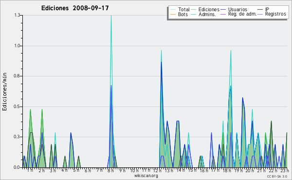Click the '20 h' x-axis label
Screen dimensions: 292x180
250,170
